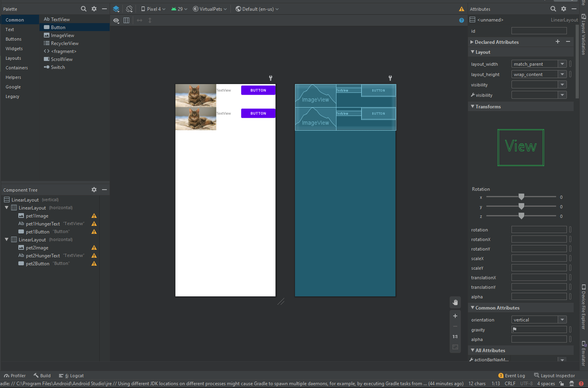Screen dimensions: 588x388
Task: Click the layout warning triangle in toolbar
Action: [x=462, y=9]
